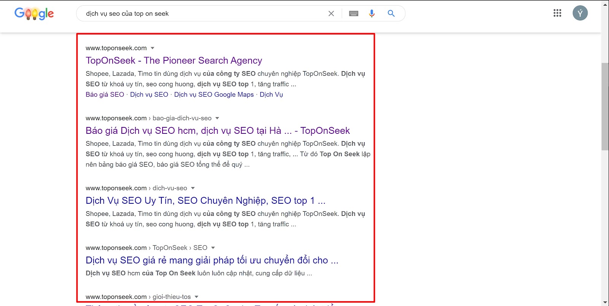Open the Báo giá SEO sitelink
The image size is (609, 306).
pyautogui.click(x=105, y=95)
